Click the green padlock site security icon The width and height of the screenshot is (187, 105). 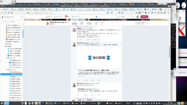click(x=28, y=13)
